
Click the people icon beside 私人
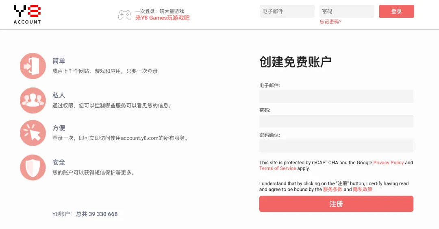[x=33, y=100]
